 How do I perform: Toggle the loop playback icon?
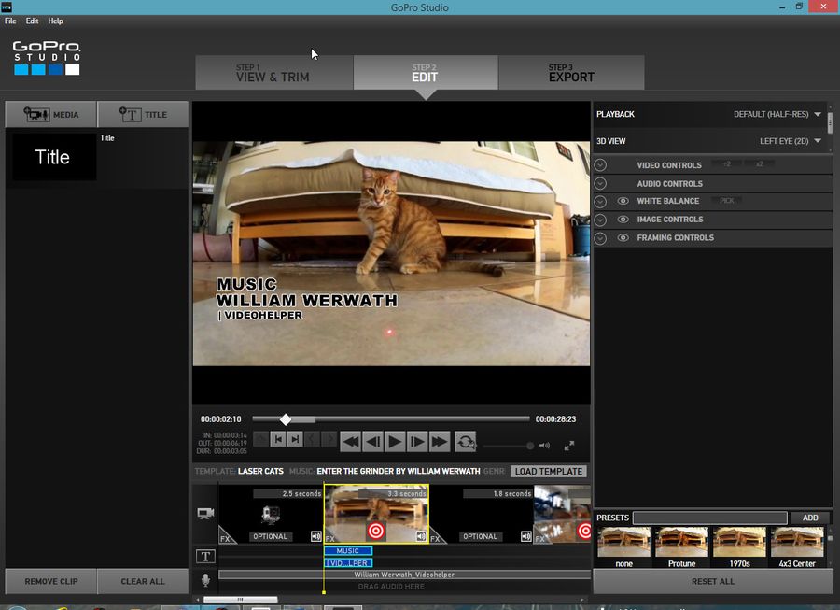coord(466,442)
